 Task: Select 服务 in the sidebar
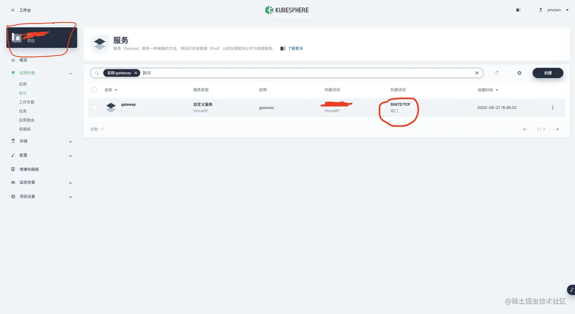point(23,93)
